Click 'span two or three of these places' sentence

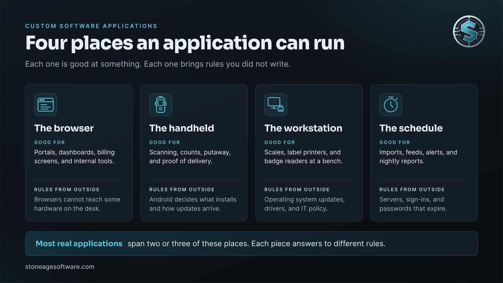(257, 244)
